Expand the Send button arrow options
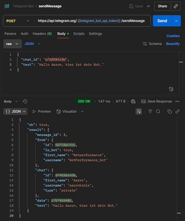Image resolution: width=185 pixels, height=221 pixels. (176, 21)
